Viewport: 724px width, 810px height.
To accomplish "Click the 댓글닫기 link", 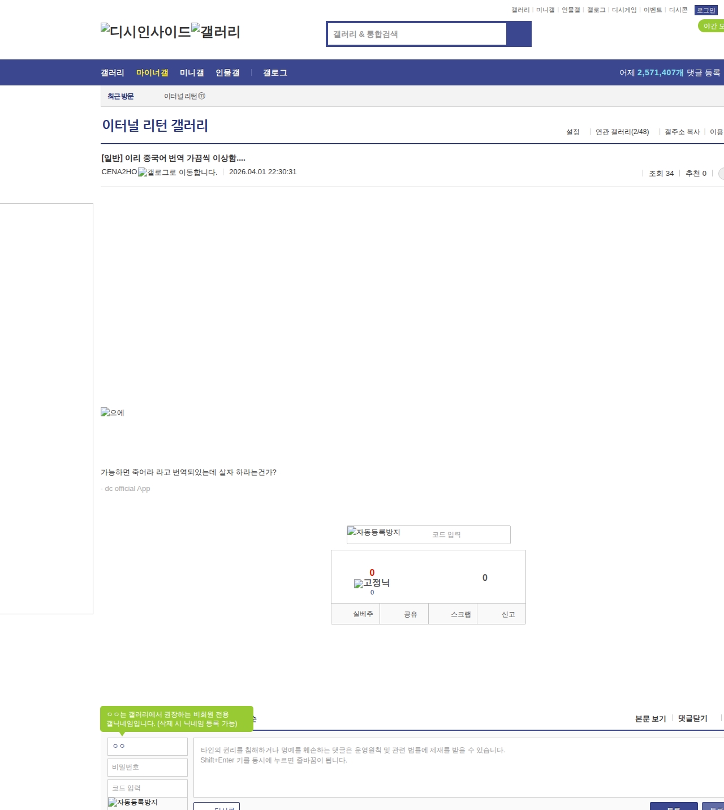I will click(693, 718).
